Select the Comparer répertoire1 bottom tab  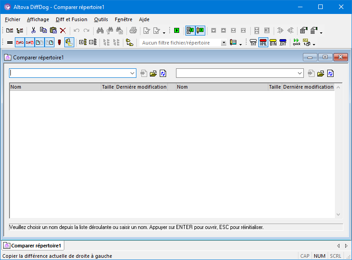coord(33,246)
